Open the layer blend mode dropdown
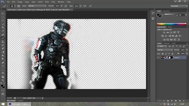Viewport: 189px width, 106px height. coord(165,50)
